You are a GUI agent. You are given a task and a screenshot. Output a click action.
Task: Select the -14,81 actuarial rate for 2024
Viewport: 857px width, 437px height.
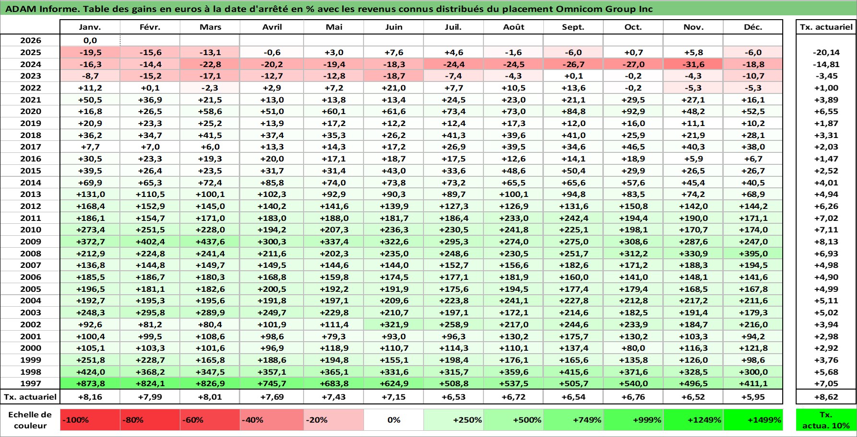pyautogui.click(x=826, y=64)
